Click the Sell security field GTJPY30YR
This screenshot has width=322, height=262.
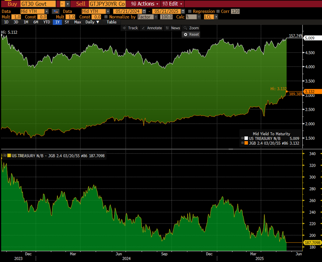107,4
